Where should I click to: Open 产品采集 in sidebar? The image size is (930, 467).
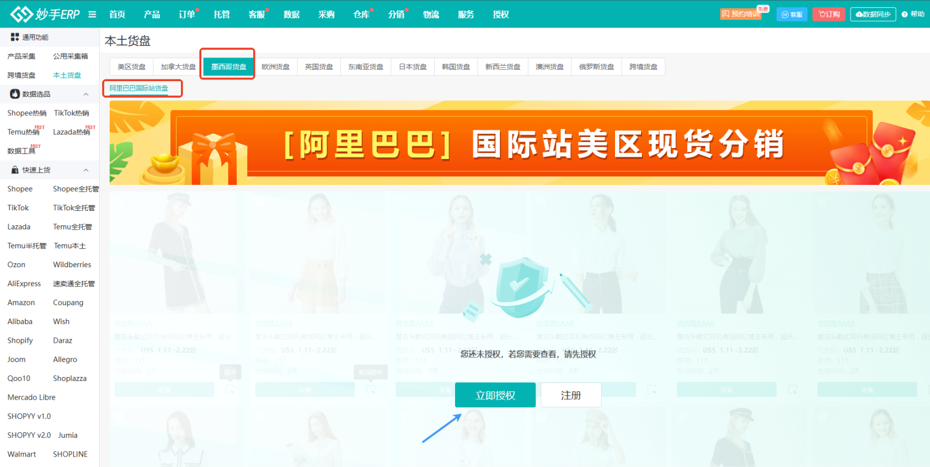pyautogui.click(x=22, y=56)
